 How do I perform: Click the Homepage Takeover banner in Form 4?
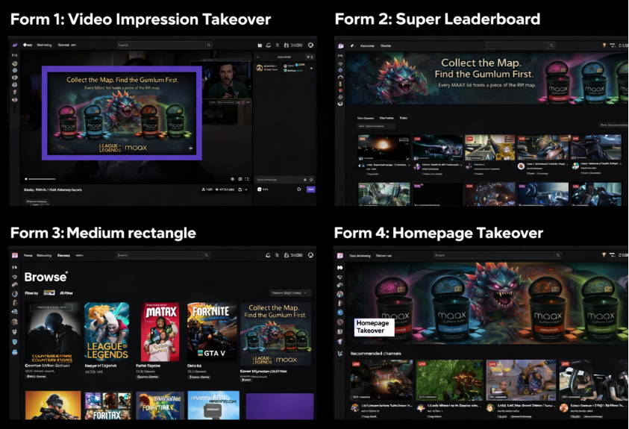tap(486, 303)
